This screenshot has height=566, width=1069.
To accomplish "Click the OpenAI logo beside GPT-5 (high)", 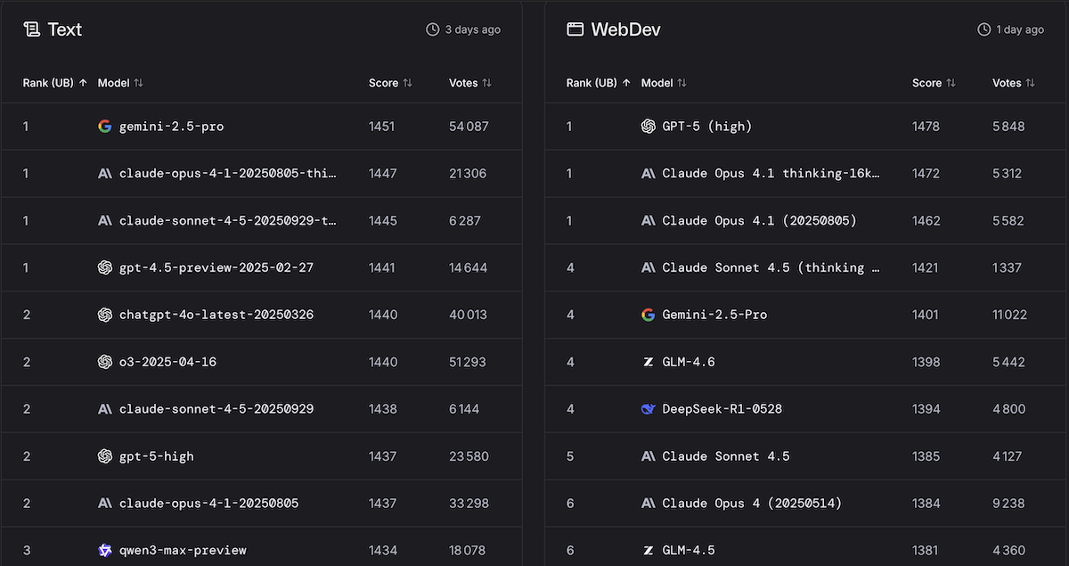I will tap(649, 127).
